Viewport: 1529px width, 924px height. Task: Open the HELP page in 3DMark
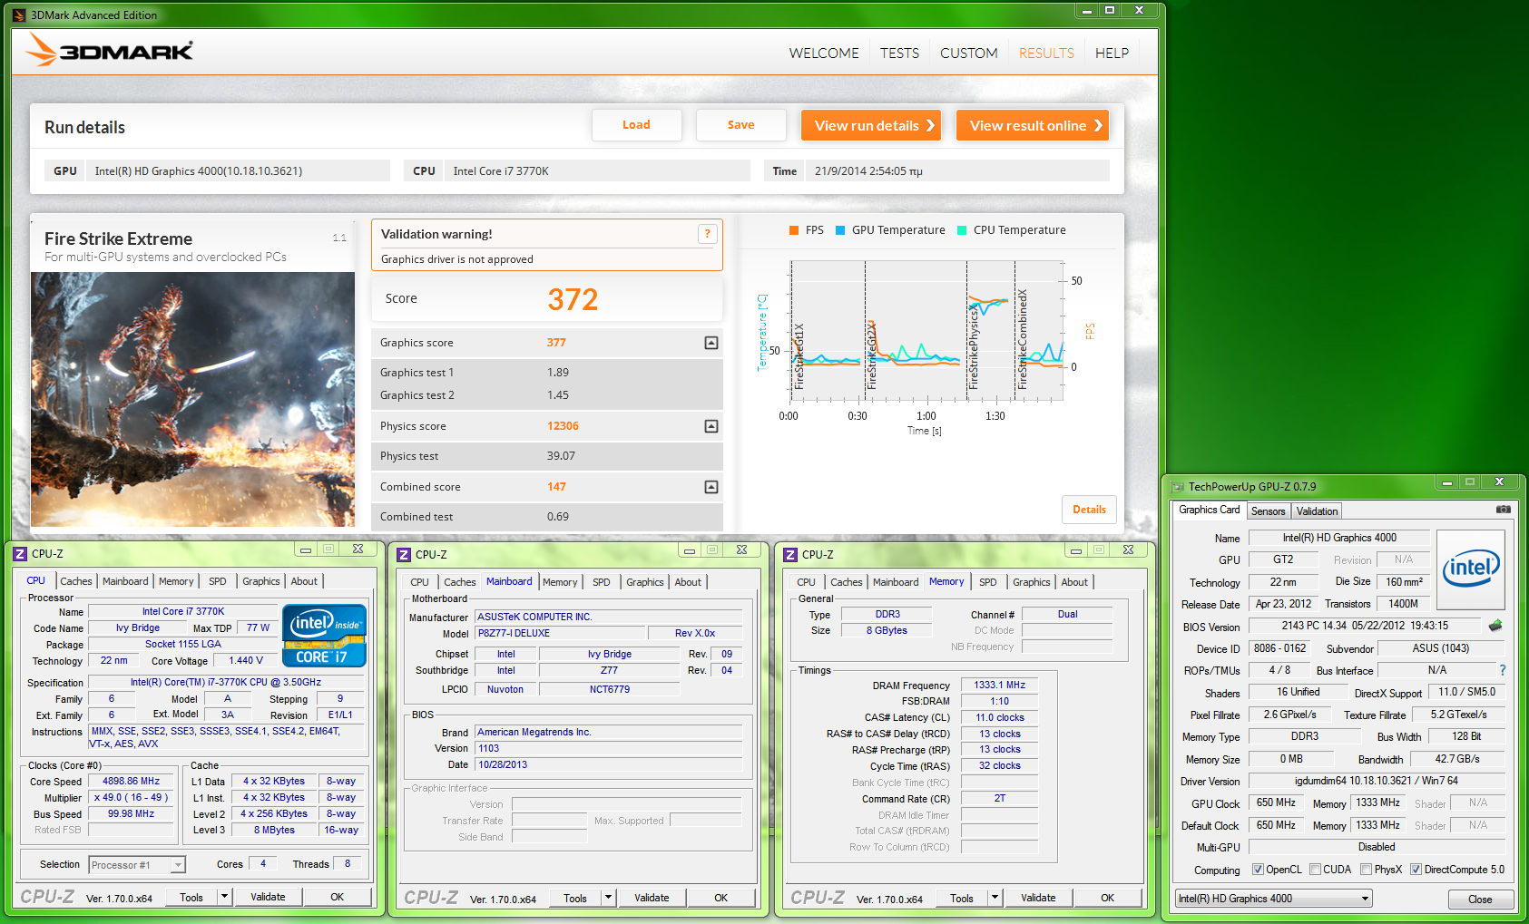coord(1112,53)
